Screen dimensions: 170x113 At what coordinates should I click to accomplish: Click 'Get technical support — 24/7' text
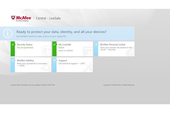[x=71, y=64]
